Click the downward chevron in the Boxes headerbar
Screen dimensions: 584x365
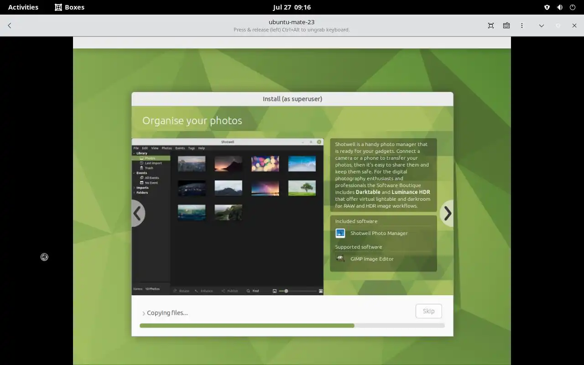[x=542, y=26]
